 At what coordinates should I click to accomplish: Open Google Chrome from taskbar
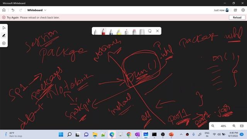(129, 134)
